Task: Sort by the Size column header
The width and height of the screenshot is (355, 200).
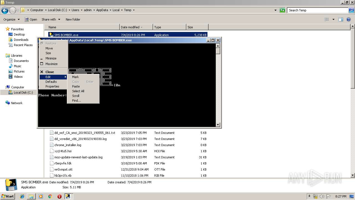Action: [197, 27]
